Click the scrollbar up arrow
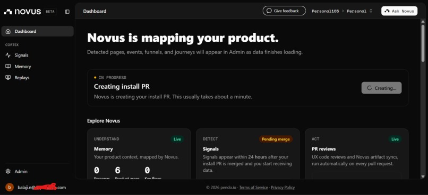 click(423, 21)
